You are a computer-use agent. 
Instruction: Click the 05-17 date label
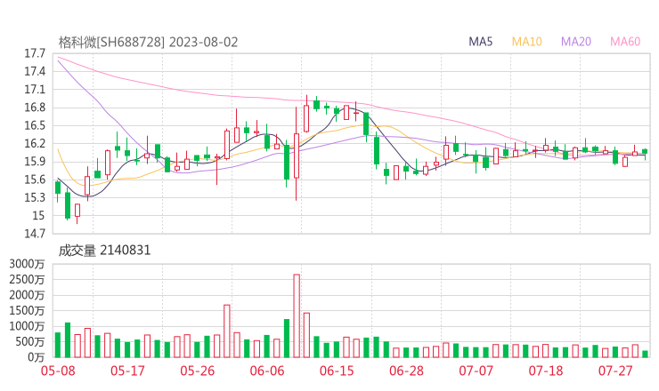[127, 371]
